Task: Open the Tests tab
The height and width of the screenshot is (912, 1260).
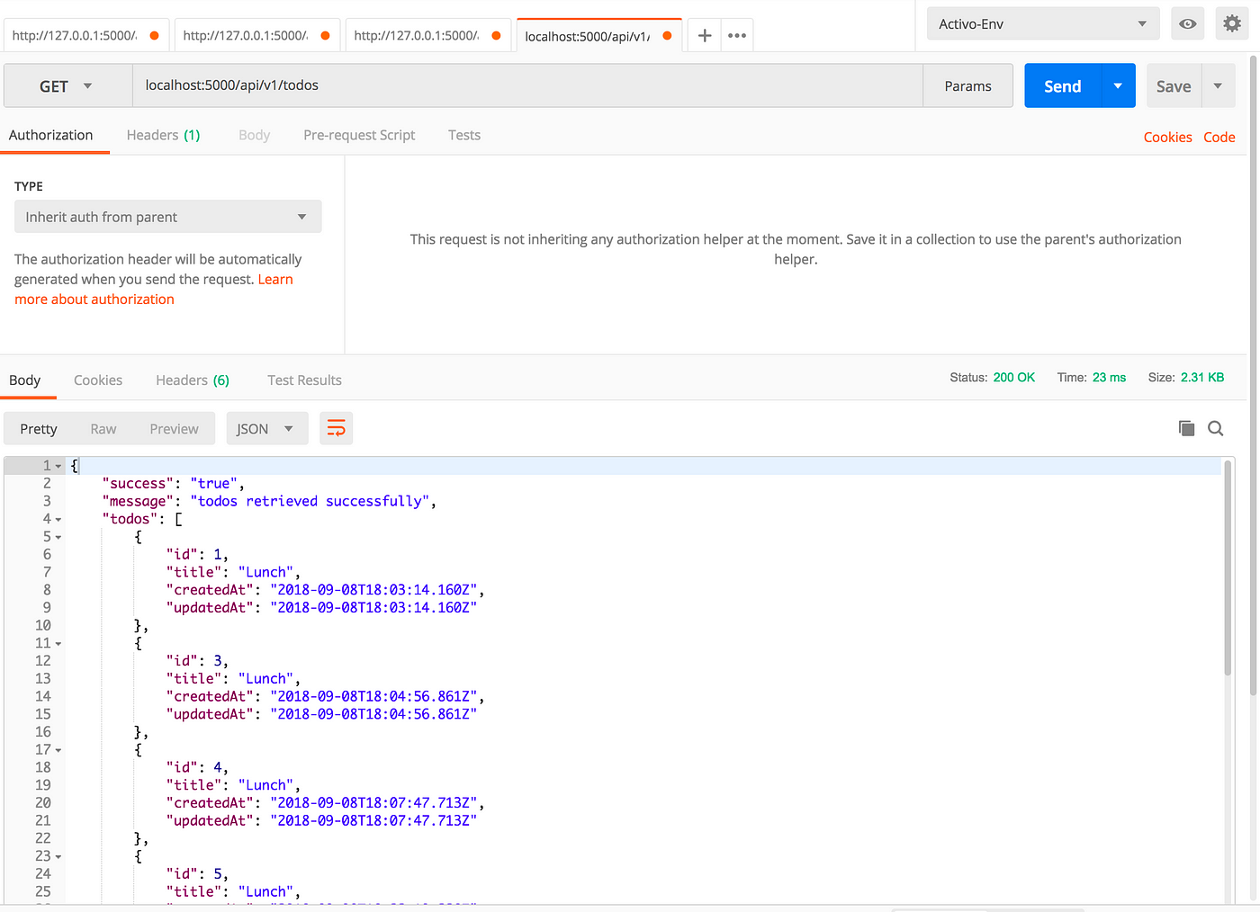Action: click(x=464, y=135)
